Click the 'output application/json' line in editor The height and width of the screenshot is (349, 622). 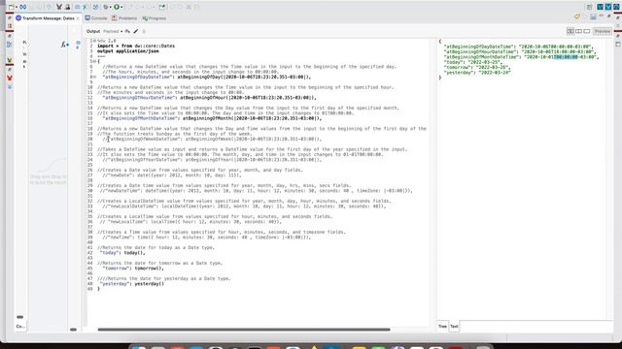click(x=127, y=51)
